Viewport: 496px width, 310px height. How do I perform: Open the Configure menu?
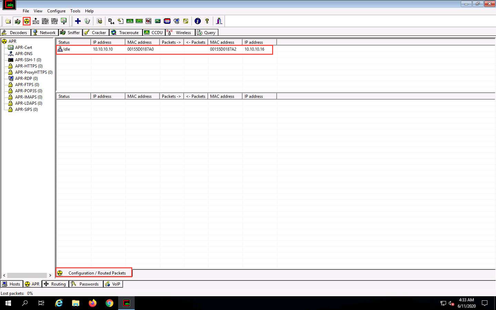pos(56,11)
